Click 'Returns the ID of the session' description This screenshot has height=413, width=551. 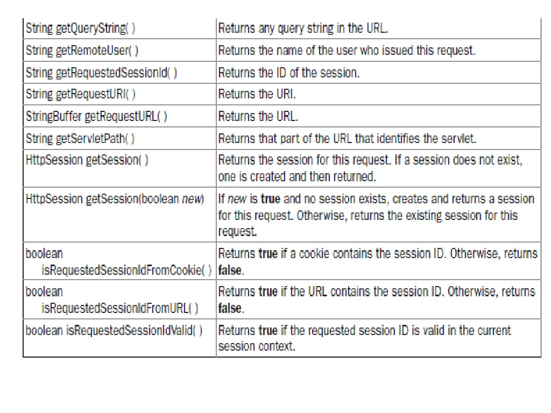pos(288,73)
